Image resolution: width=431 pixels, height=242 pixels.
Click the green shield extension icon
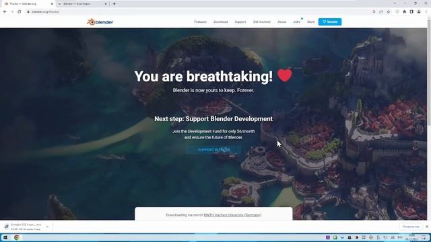click(x=397, y=11)
